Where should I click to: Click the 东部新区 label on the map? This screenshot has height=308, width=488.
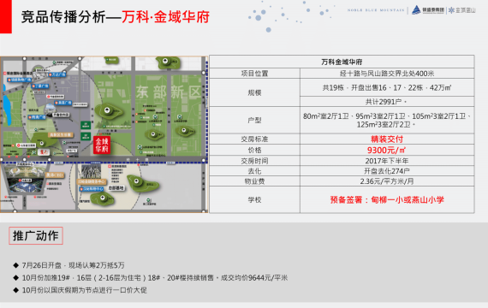169,92
